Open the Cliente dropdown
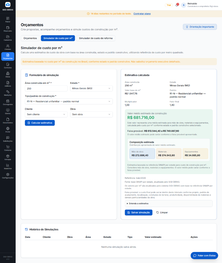222x263 pixels. 46,114
